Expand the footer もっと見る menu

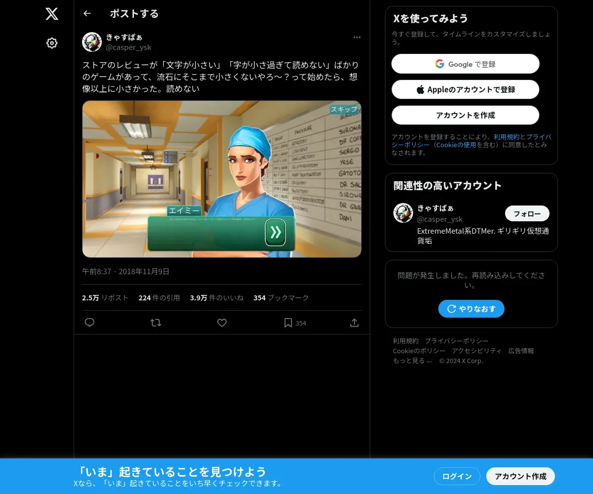click(413, 361)
